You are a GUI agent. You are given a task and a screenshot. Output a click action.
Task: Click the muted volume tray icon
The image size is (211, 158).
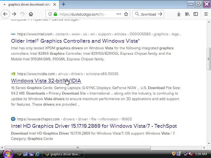[x=191, y=154]
